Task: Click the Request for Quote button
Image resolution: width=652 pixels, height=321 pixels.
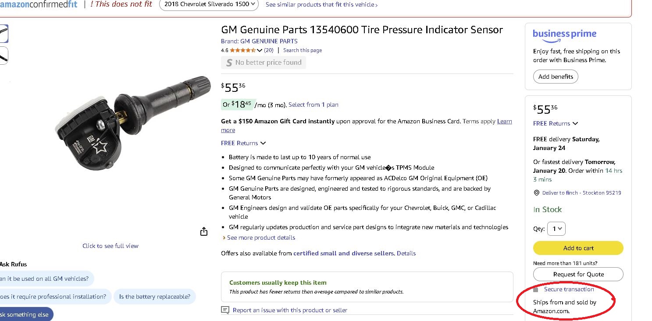Action: tap(578, 274)
